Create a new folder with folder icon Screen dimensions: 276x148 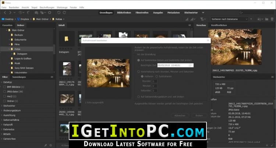pos(267,19)
